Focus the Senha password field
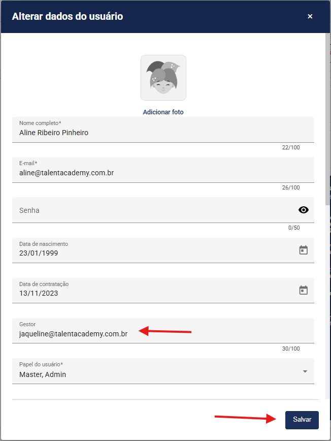 click(x=152, y=210)
